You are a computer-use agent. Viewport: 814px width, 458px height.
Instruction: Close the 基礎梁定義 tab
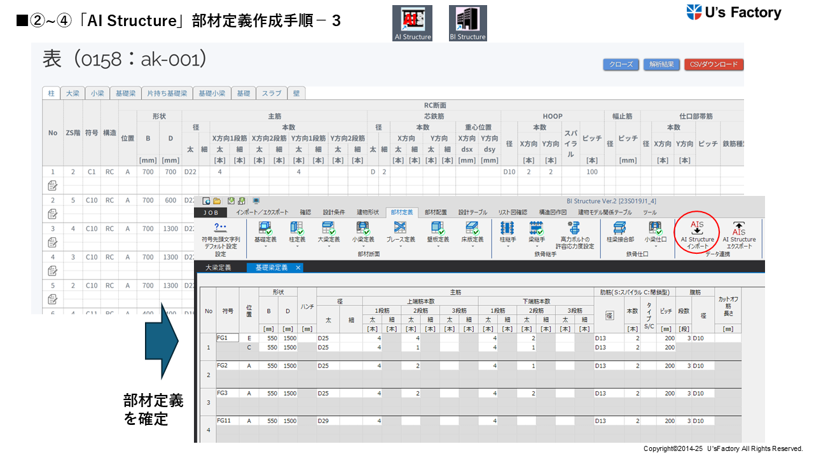pos(298,268)
